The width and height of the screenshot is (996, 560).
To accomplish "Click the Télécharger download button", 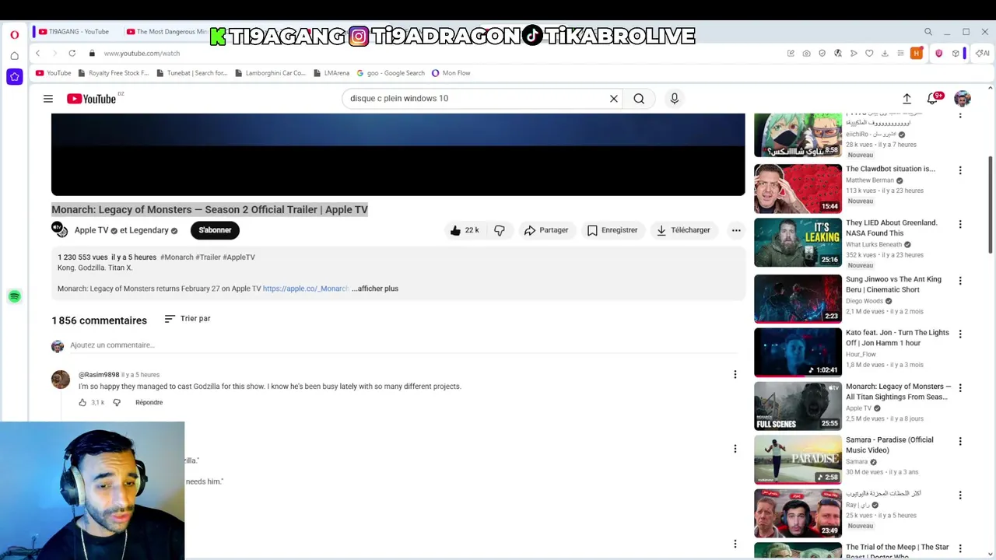I will [683, 230].
